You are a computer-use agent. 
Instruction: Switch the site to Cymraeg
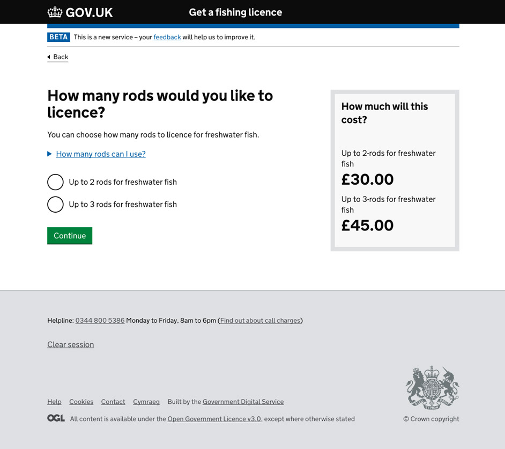(x=146, y=401)
